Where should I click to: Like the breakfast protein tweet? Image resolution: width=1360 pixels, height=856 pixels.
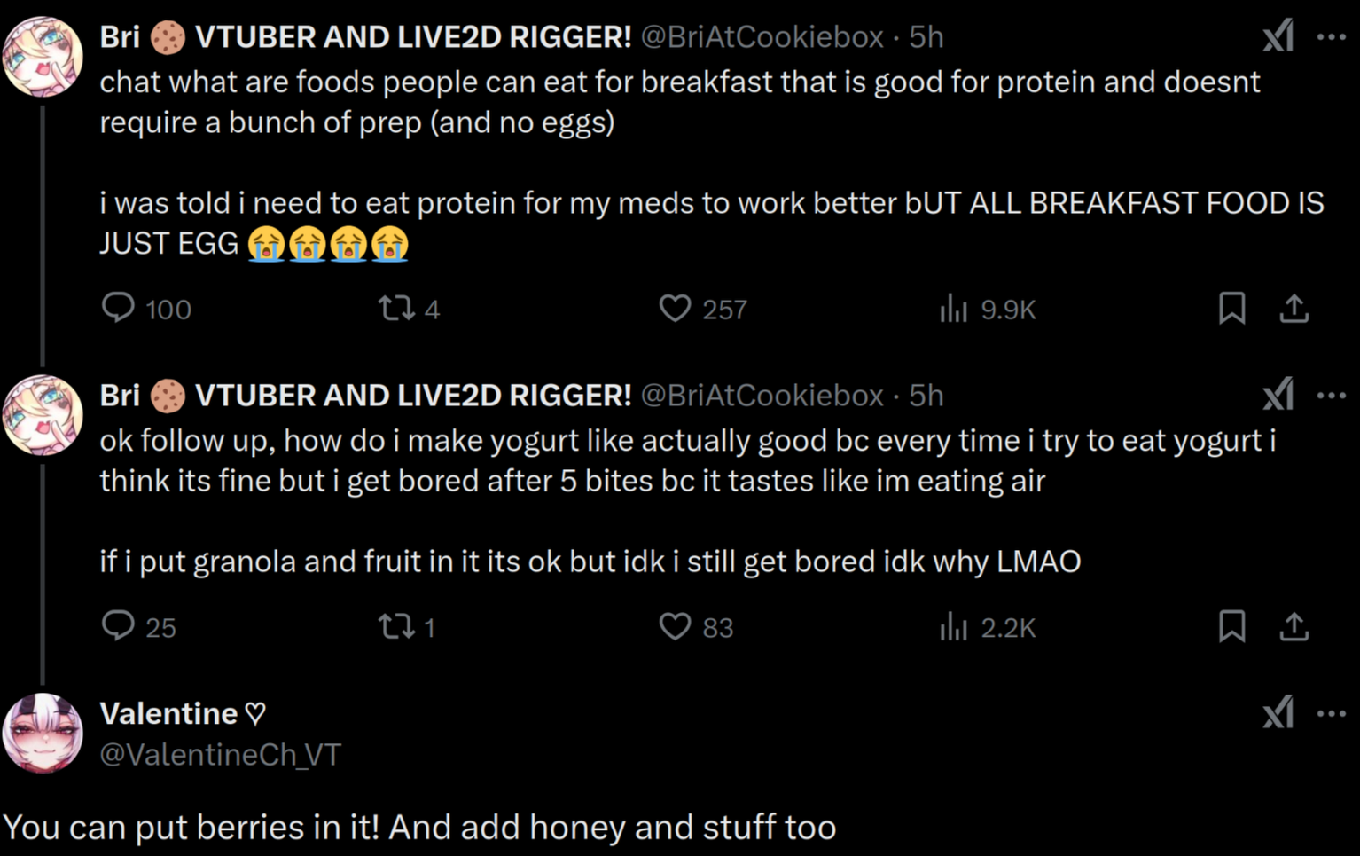pos(675,308)
